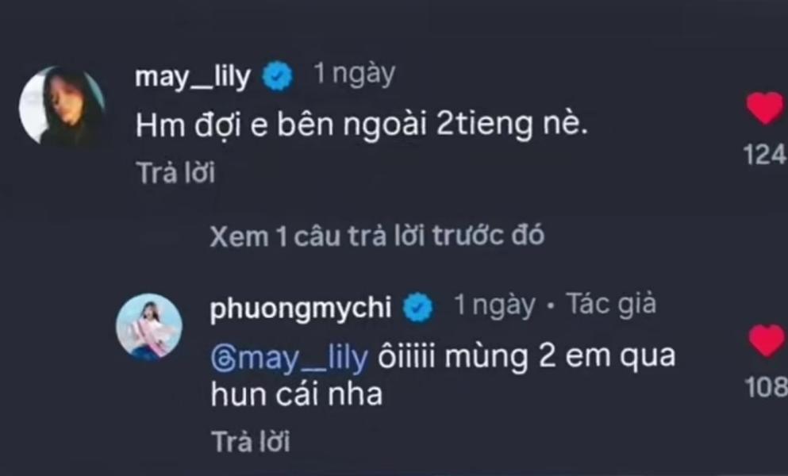This screenshot has width=788, height=476.
Task: Like may__lily's comment with the heart
Action: (x=765, y=109)
